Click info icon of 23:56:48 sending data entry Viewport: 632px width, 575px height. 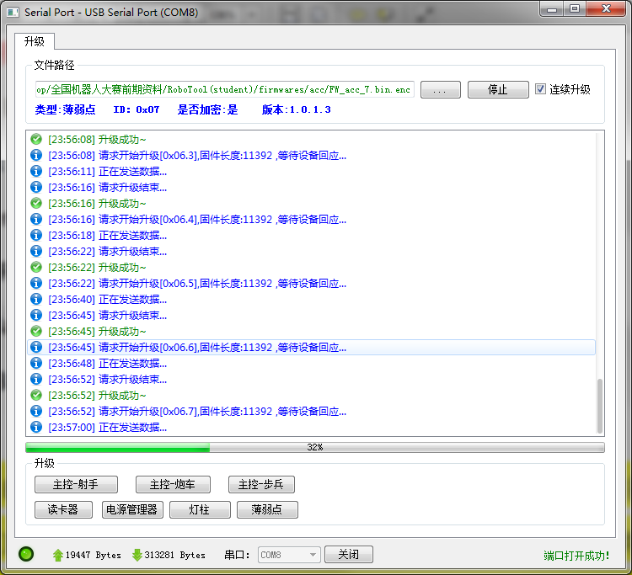click(x=36, y=363)
